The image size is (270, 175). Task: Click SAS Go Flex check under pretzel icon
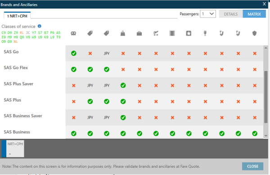click(x=74, y=69)
